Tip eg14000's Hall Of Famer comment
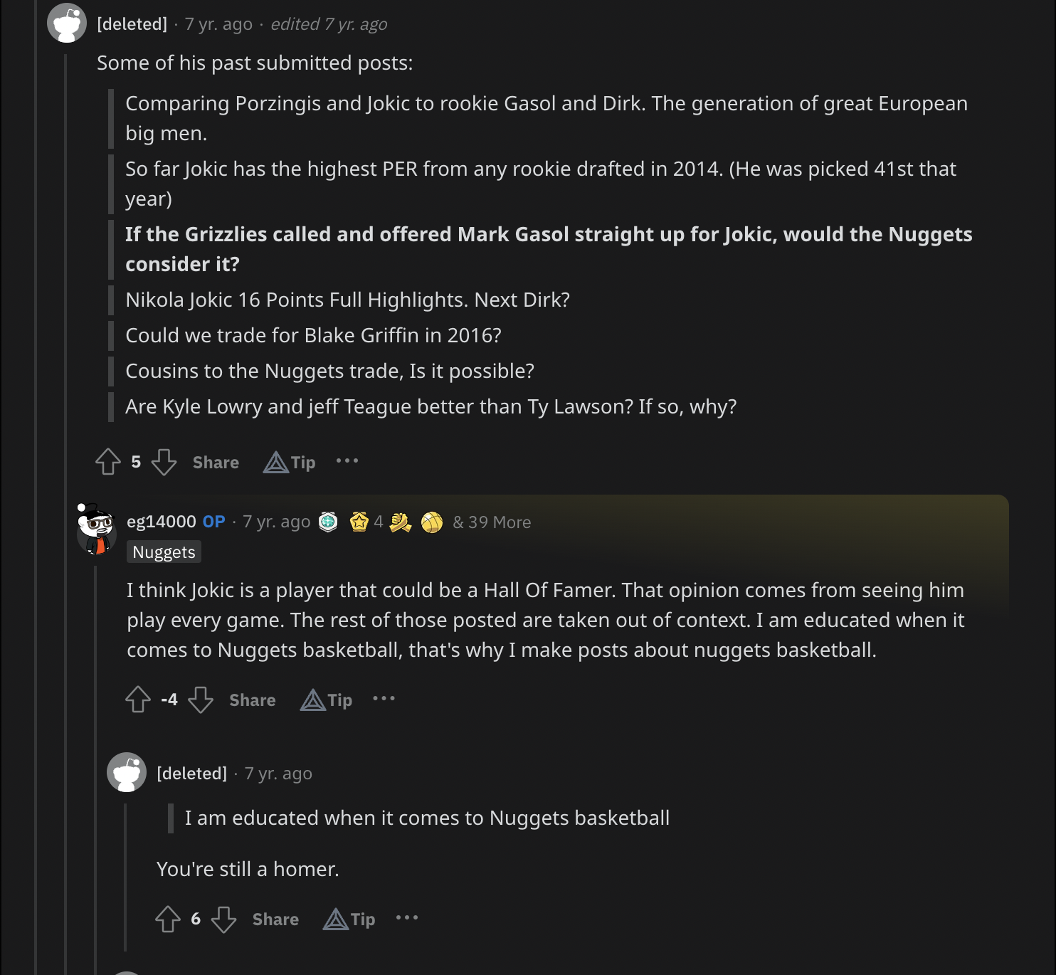The image size is (1056, 975). point(327,700)
